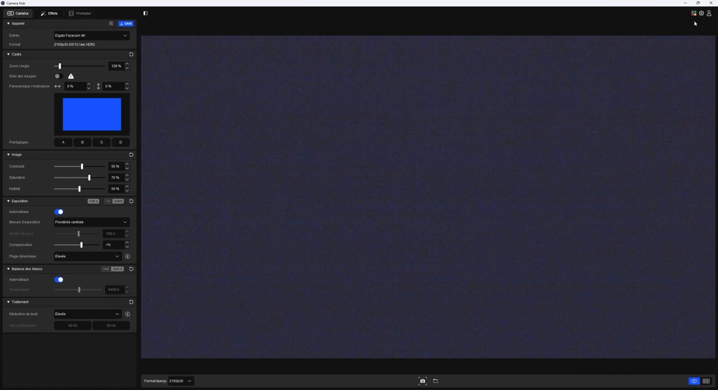Open Mesure d'exposition dropdown

pos(92,222)
